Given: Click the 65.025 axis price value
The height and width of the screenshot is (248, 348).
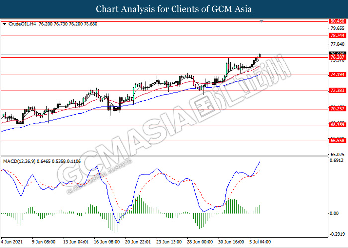Looking at the screenshot, I should click(x=337, y=154).
